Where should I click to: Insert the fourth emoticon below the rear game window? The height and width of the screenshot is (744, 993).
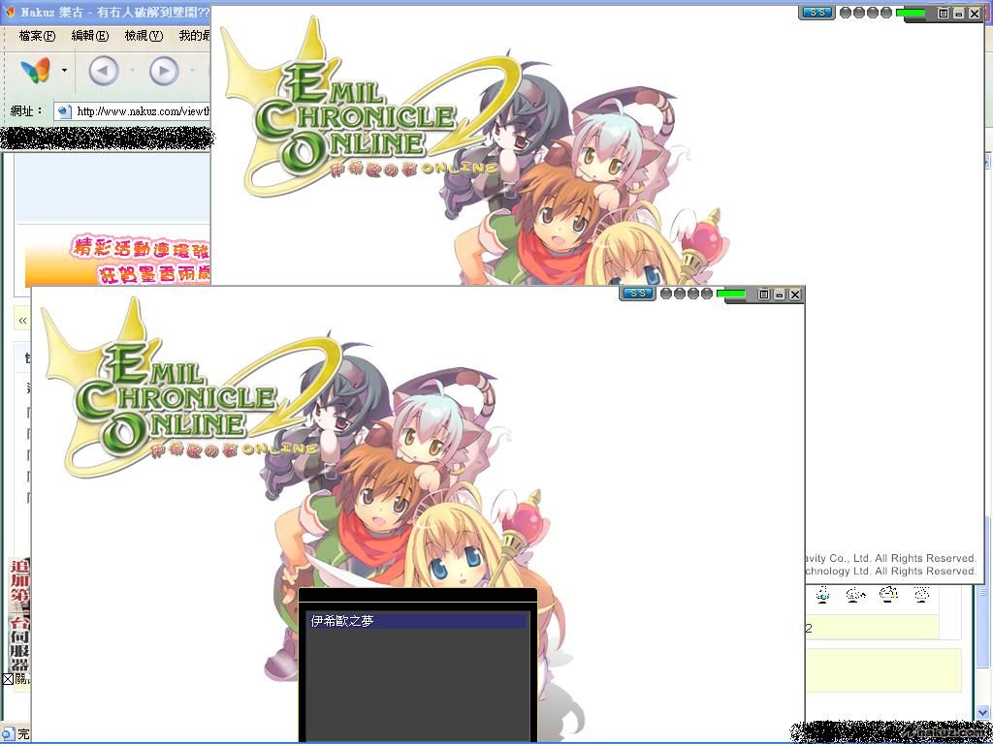pyautogui.click(x=922, y=594)
